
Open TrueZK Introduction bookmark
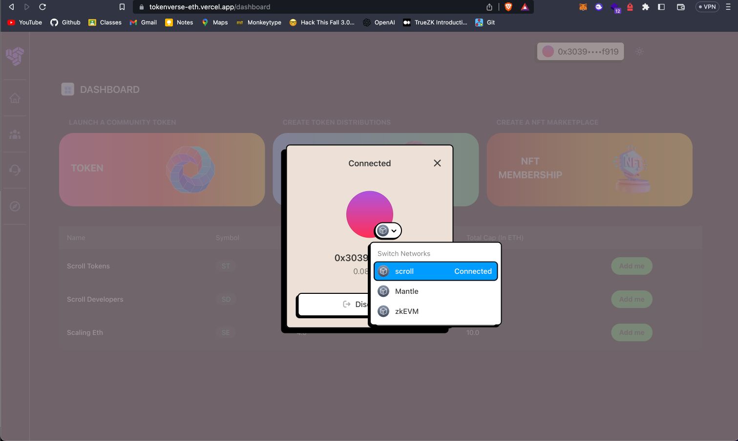click(x=435, y=22)
